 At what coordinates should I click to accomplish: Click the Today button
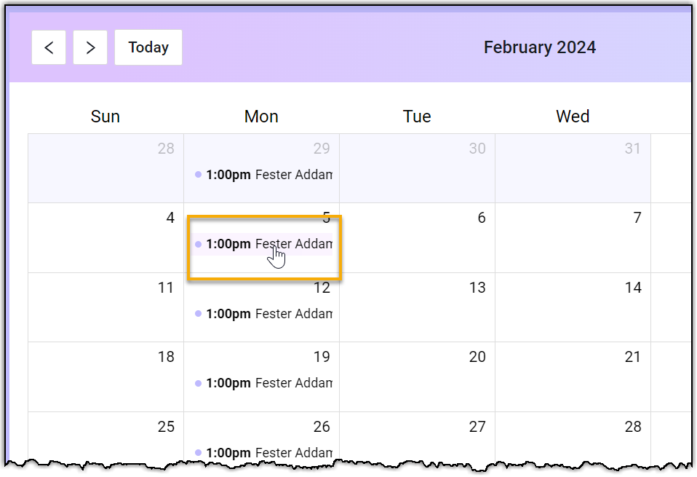coord(148,47)
